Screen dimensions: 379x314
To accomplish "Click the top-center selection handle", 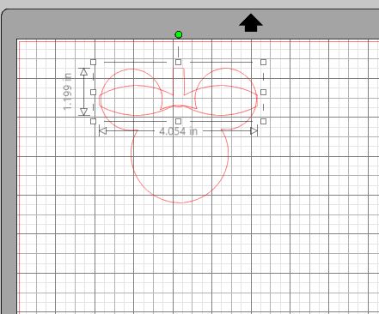I will 178,62.
